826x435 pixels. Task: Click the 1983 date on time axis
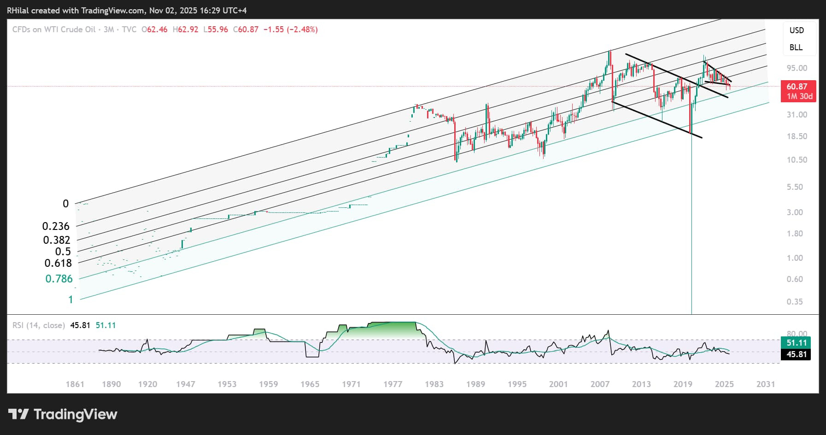(434, 384)
